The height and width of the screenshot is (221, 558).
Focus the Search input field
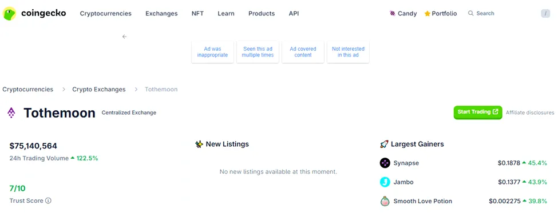pyautogui.click(x=509, y=14)
